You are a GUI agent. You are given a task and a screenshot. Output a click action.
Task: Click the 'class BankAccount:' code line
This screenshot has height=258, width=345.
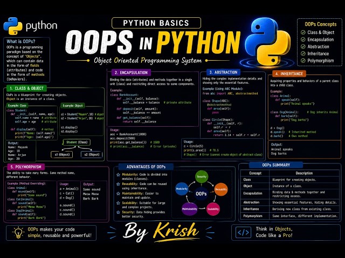pyautogui.click(x=125, y=95)
